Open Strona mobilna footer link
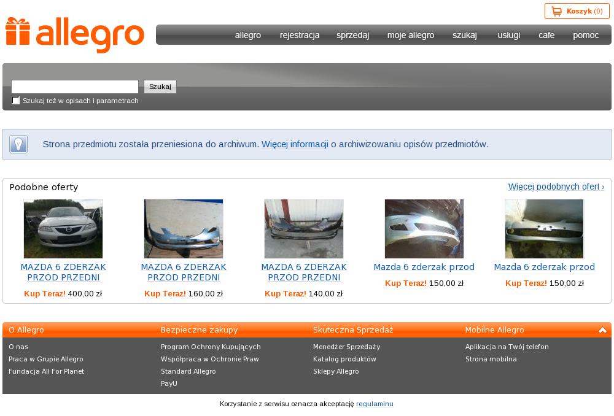Image resolution: width=614 pixels, height=416 pixels. tap(491, 360)
